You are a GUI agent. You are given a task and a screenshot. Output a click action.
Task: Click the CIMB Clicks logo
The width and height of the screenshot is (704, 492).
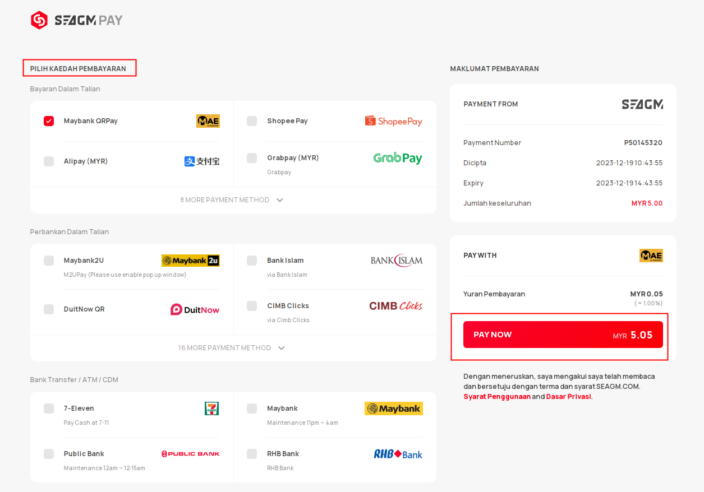pyautogui.click(x=396, y=306)
